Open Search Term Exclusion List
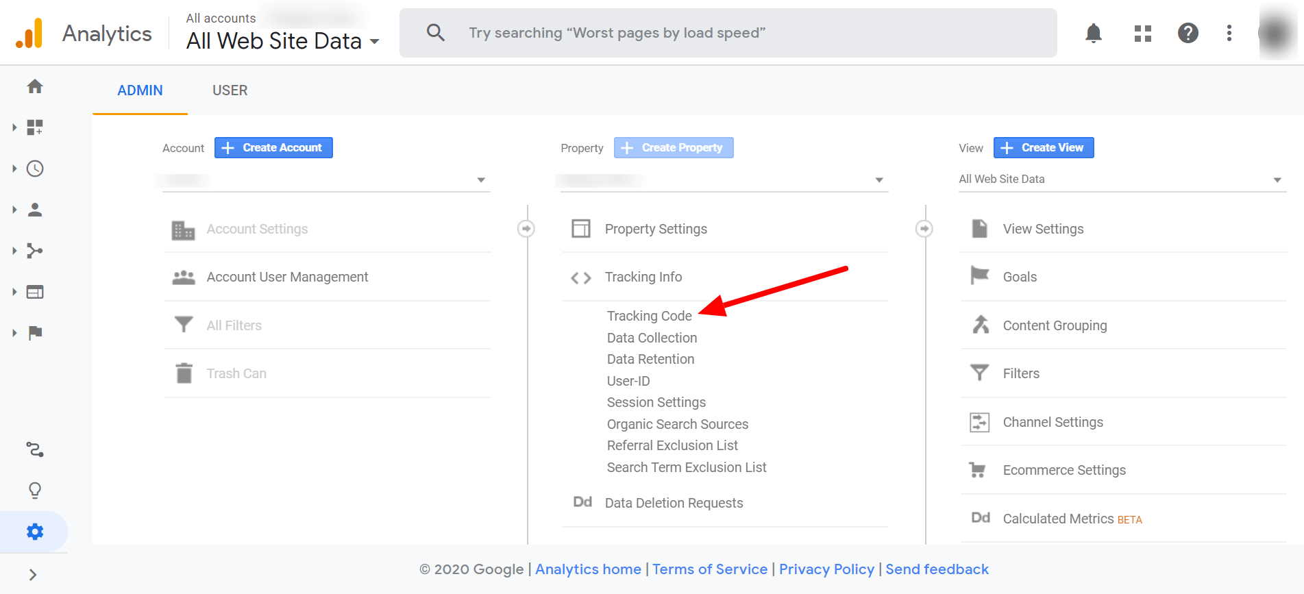This screenshot has width=1304, height=594. pos(687,467)
